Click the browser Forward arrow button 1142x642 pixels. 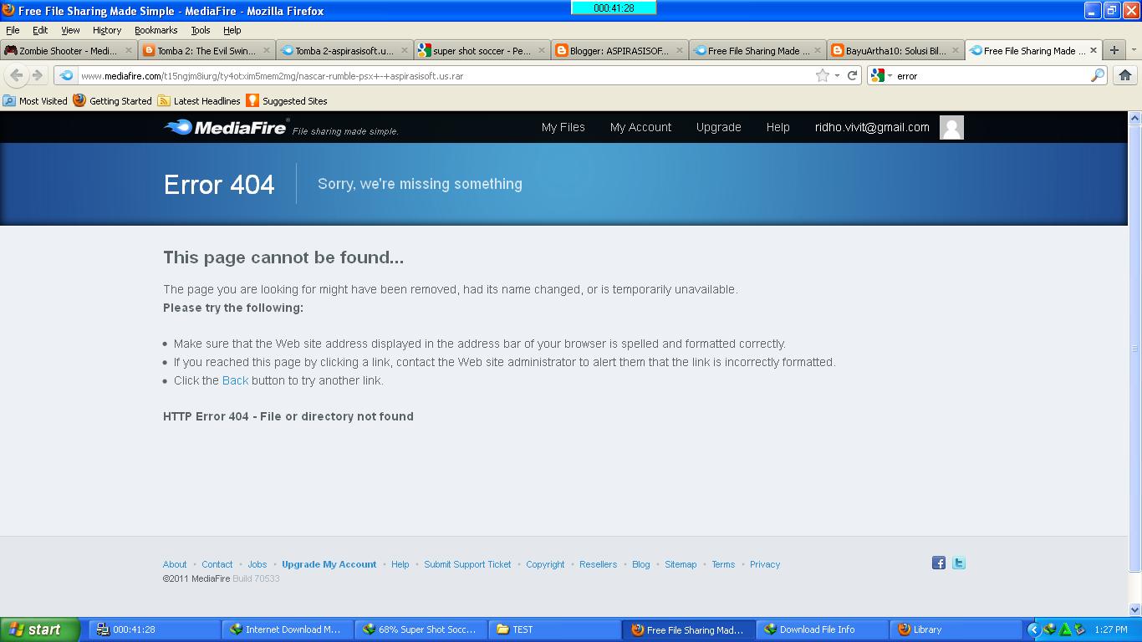tap(37, 75)
